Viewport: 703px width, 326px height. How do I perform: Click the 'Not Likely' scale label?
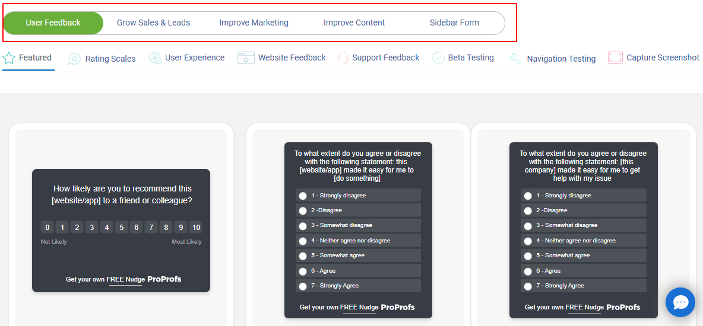54,242
